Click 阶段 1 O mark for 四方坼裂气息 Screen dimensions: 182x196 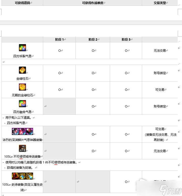60,51
